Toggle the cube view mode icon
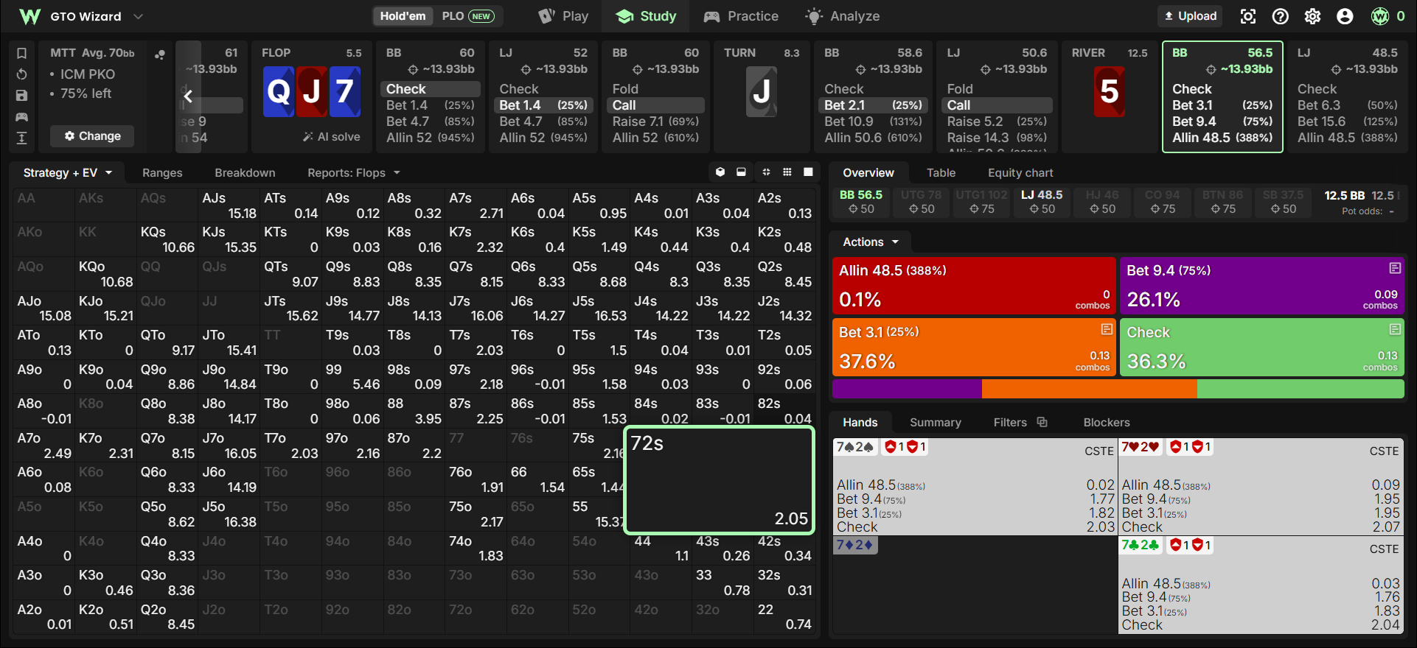The width and height of the screenshot is (1417, 648). pyautogui.click(x=720, y=172)
